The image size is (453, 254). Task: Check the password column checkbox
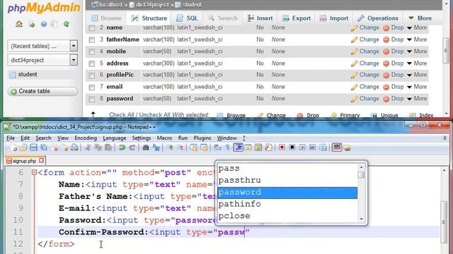click(91, 99)
